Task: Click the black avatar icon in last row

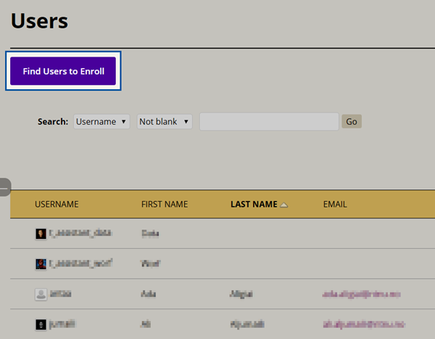Action: point(41,324)
